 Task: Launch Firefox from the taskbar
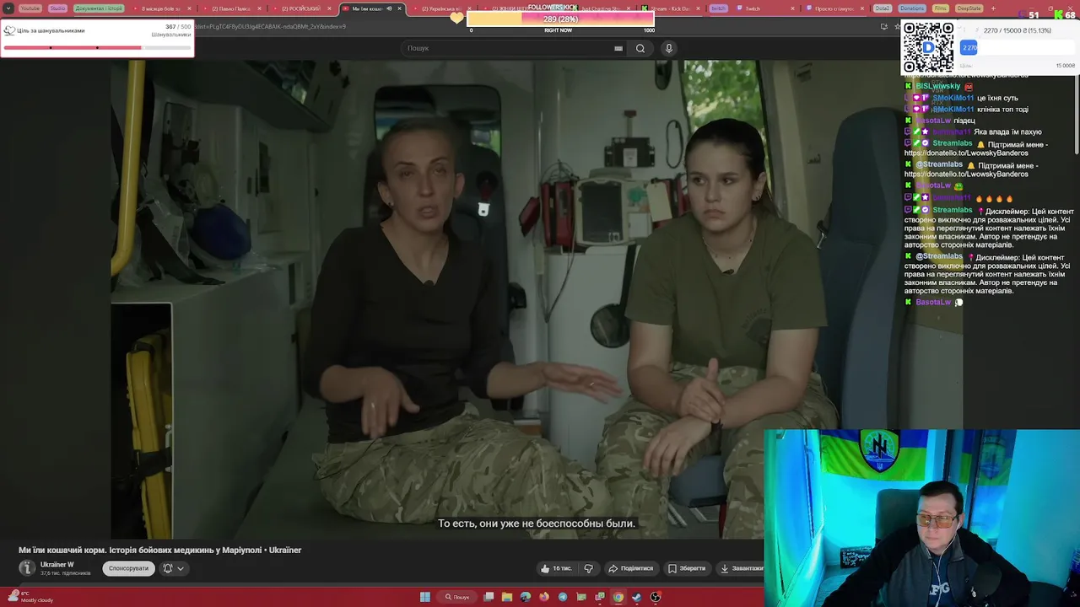point(544,597)
